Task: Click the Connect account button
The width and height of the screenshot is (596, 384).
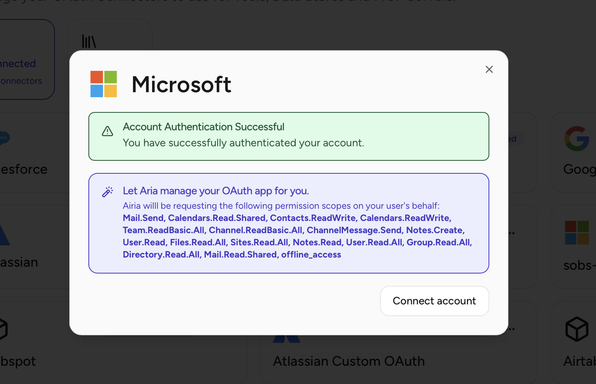Action: point(434,301)
